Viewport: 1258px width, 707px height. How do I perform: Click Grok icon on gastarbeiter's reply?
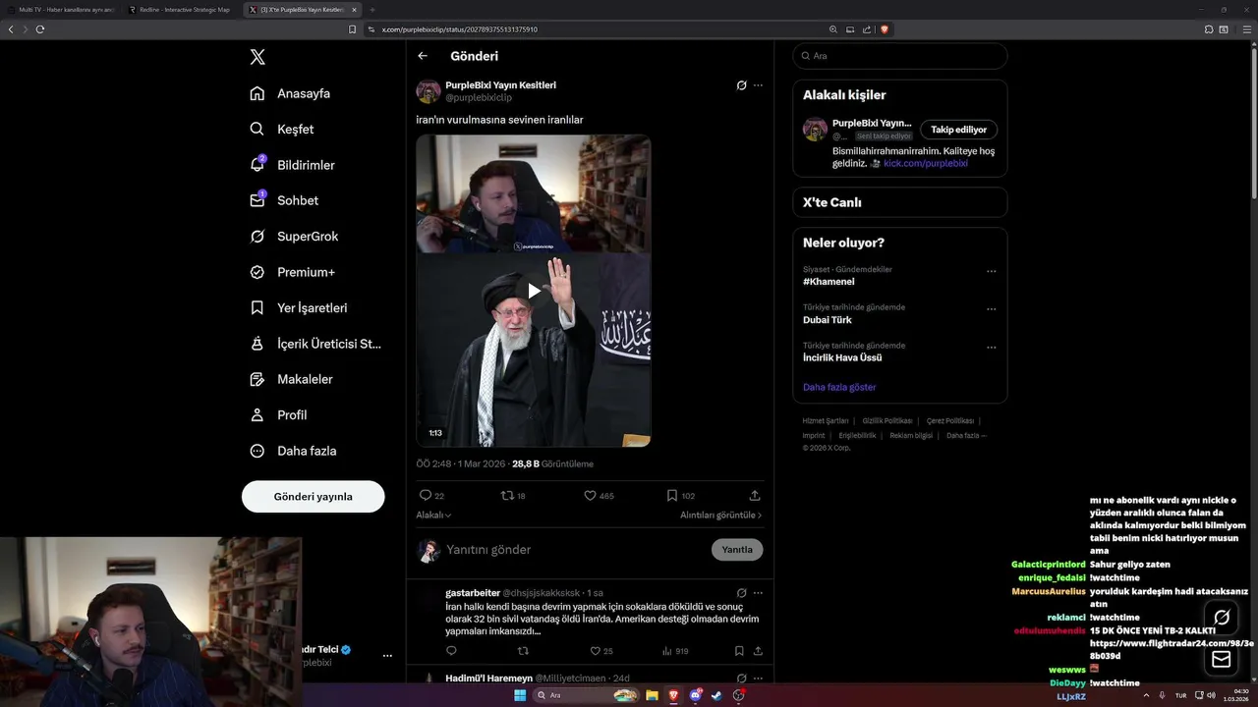742,593
